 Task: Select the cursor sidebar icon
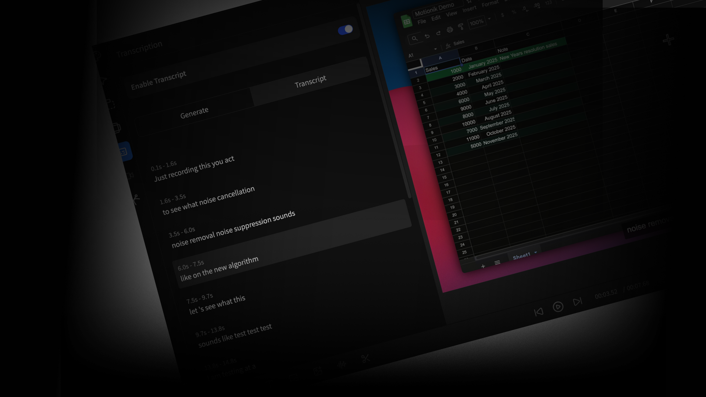pos(103,81)
